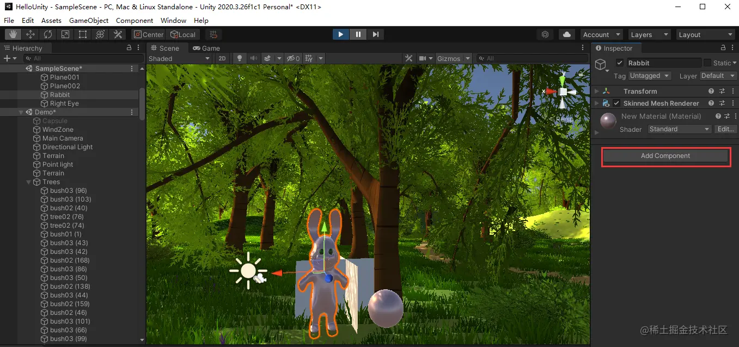Open Layers dropdown
Image resolution: width=739 pixels, height=347 pixels.
click(650, 34)
